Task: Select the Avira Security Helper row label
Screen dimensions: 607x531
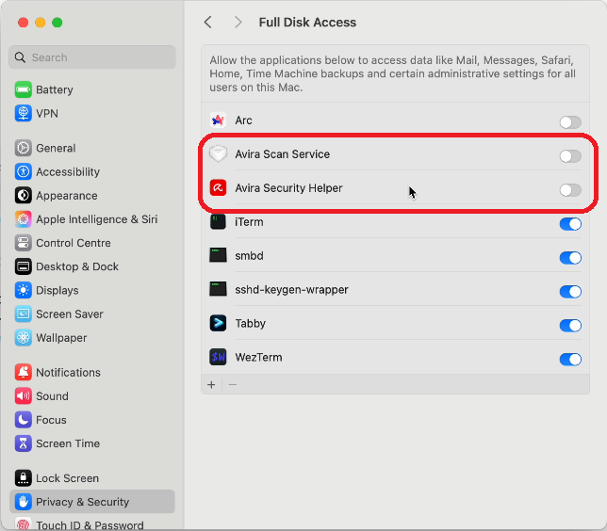Action: pyautogui.click(x=288, y=188)
